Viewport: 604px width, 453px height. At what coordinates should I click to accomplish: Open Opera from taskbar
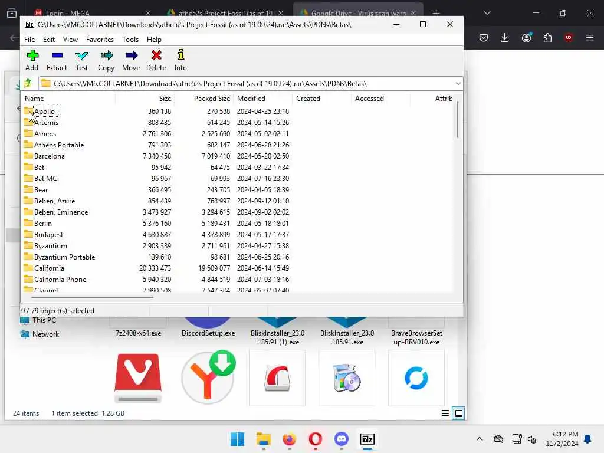pyautogui.click(x=315, y=439)
